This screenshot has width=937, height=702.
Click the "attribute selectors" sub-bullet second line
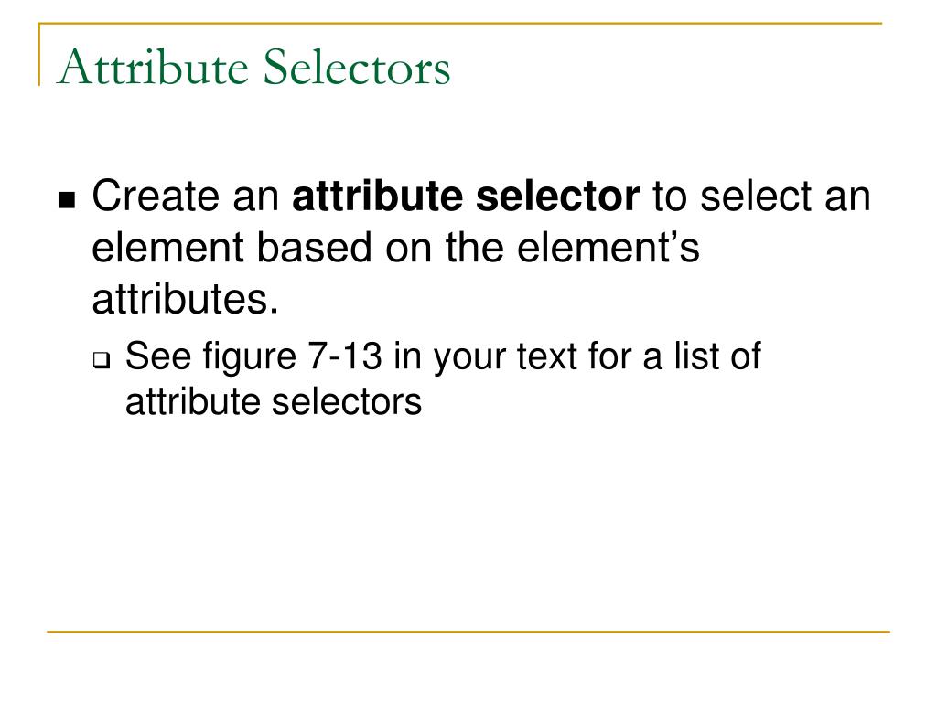273,401
